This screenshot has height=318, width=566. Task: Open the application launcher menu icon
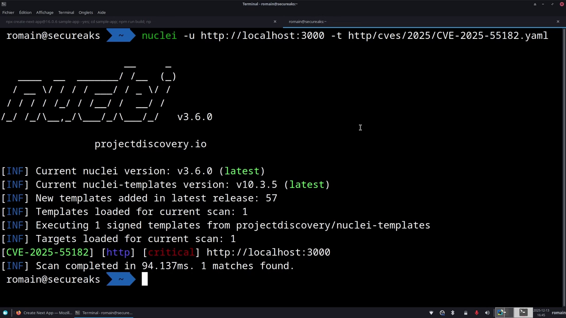5,313
